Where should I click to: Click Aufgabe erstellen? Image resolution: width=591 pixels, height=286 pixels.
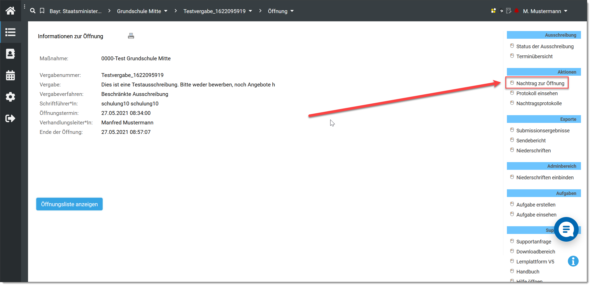pos(536,205)
